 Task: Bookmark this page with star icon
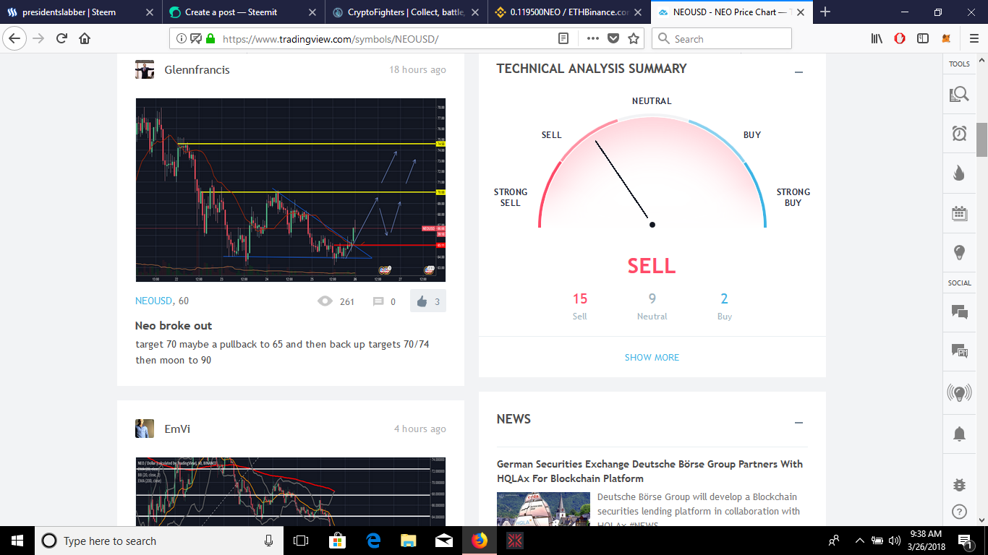634,39
